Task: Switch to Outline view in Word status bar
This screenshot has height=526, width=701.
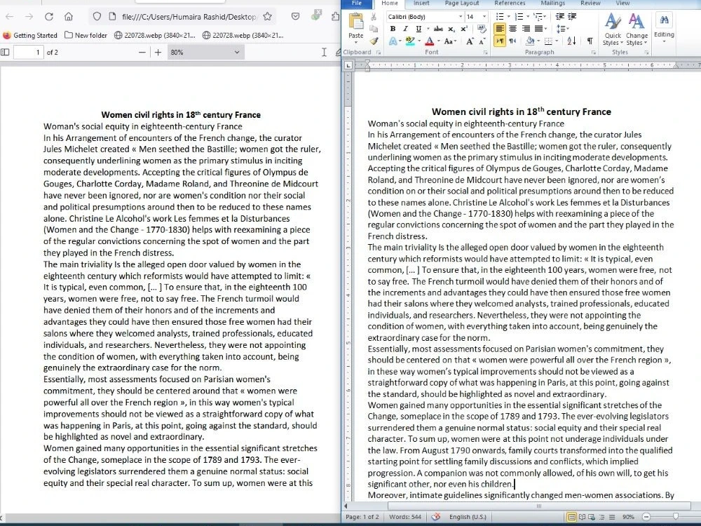Action: coord(601,517)
